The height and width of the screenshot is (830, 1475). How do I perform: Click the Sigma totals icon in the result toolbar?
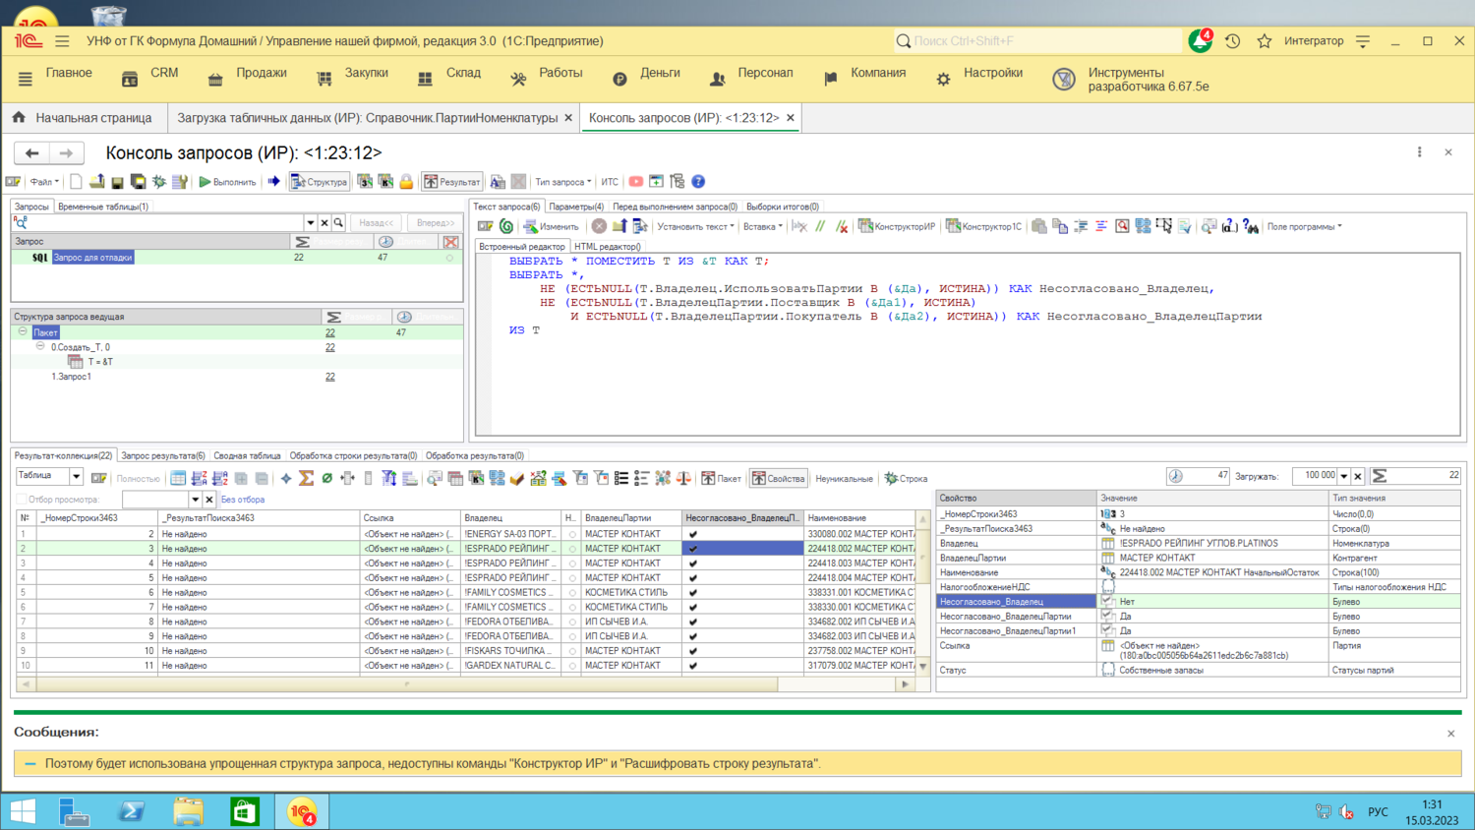pos(307,478)
